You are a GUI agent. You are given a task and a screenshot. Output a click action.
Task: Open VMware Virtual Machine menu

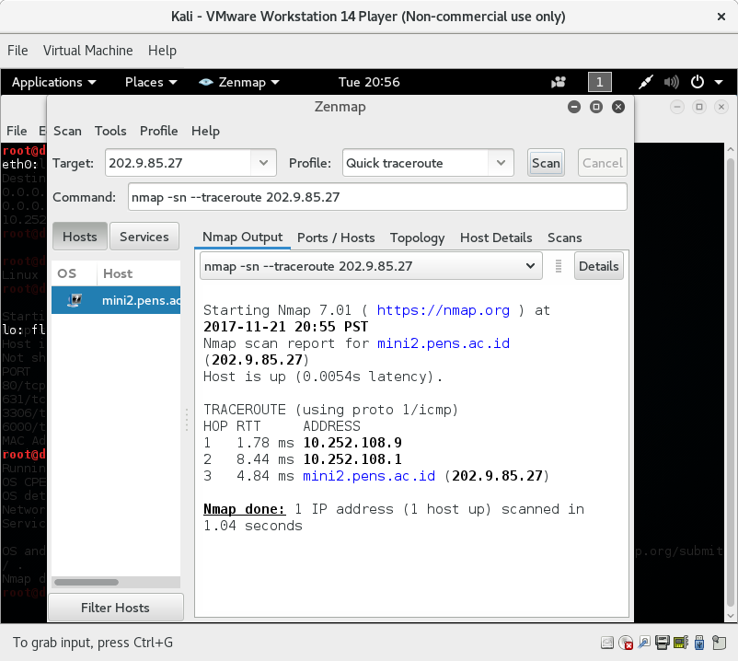pyautogui.click(x=87, y=51)
